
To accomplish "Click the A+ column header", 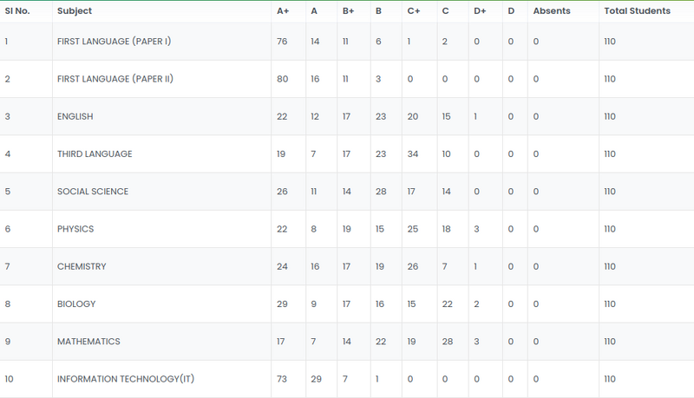I will pos(283,11).
